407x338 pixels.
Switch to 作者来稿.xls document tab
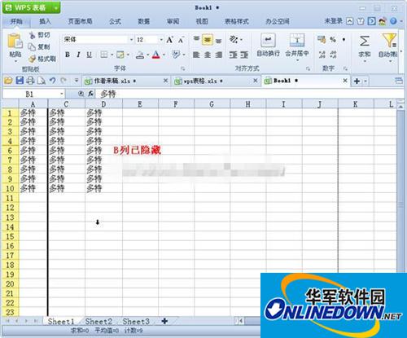coord(126,81)
